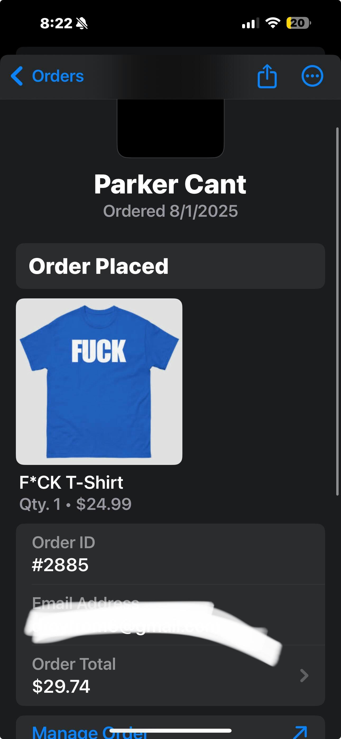Tap the Parker Cant merchant name
The width and height of the screenshot is (341, 739).
pos(170,184)
